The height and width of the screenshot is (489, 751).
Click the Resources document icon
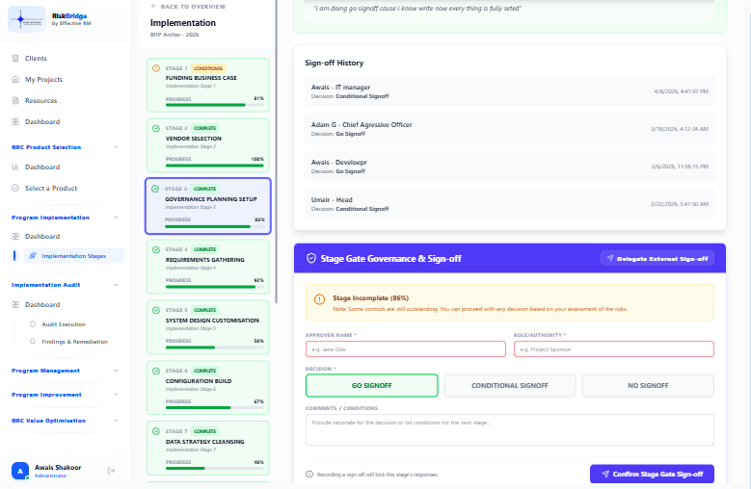pyautogui.click(x=15, y=100)
